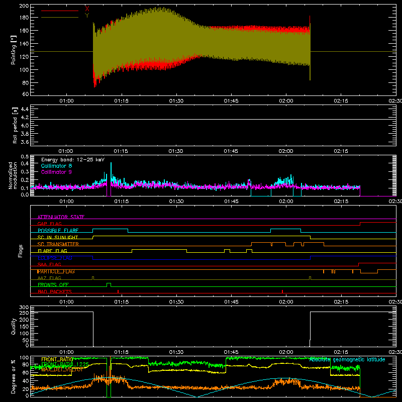Click the 300 tick on Quality axis
This screenshot has width=402, height=402.
tap(24, 308)
